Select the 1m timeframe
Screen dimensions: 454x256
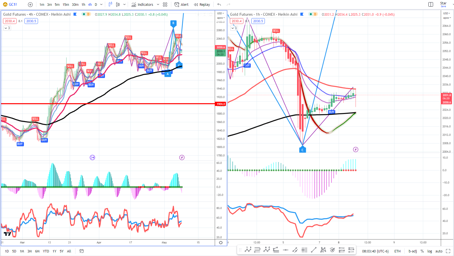pyautogui.click(x=42, y=4)
